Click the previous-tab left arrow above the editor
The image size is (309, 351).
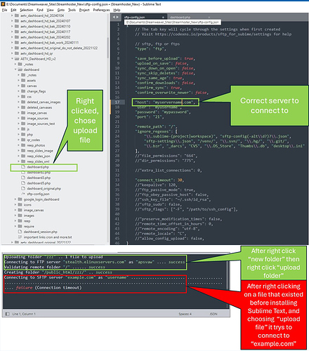click(x=114, y=17)
